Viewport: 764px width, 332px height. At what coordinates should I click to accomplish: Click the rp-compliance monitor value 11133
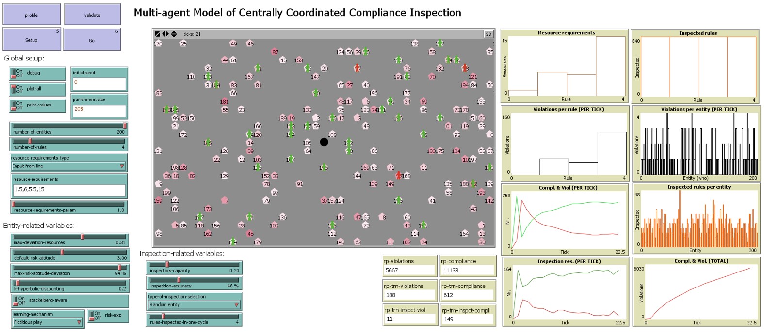point(467,271)
